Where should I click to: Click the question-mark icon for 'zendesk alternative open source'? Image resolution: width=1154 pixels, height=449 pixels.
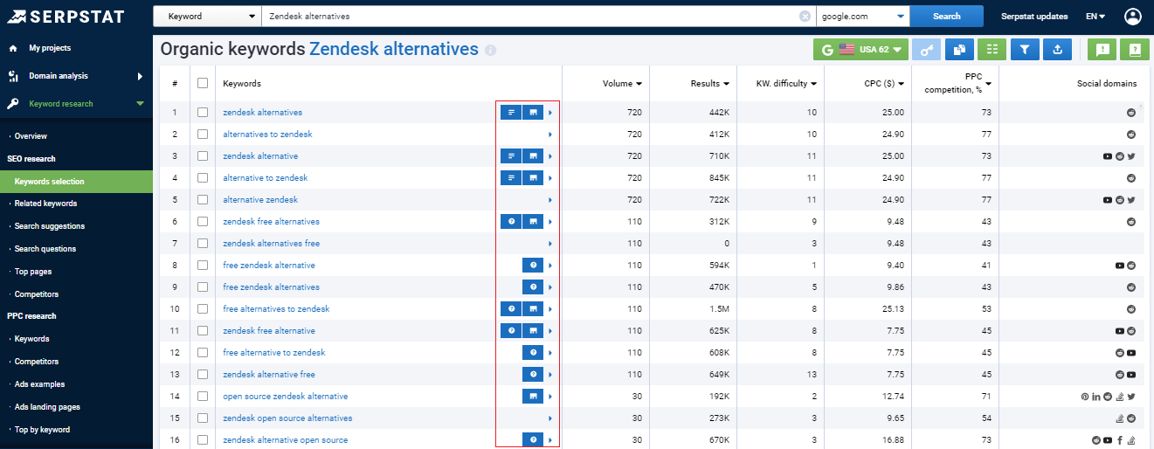pos(533,440)
